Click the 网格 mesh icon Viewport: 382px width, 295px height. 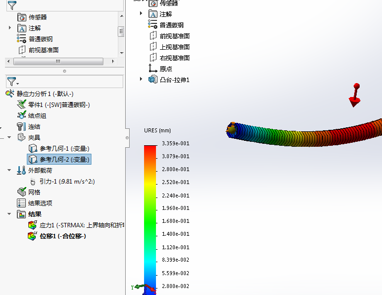pyautogui.click(x=21, y=192)
